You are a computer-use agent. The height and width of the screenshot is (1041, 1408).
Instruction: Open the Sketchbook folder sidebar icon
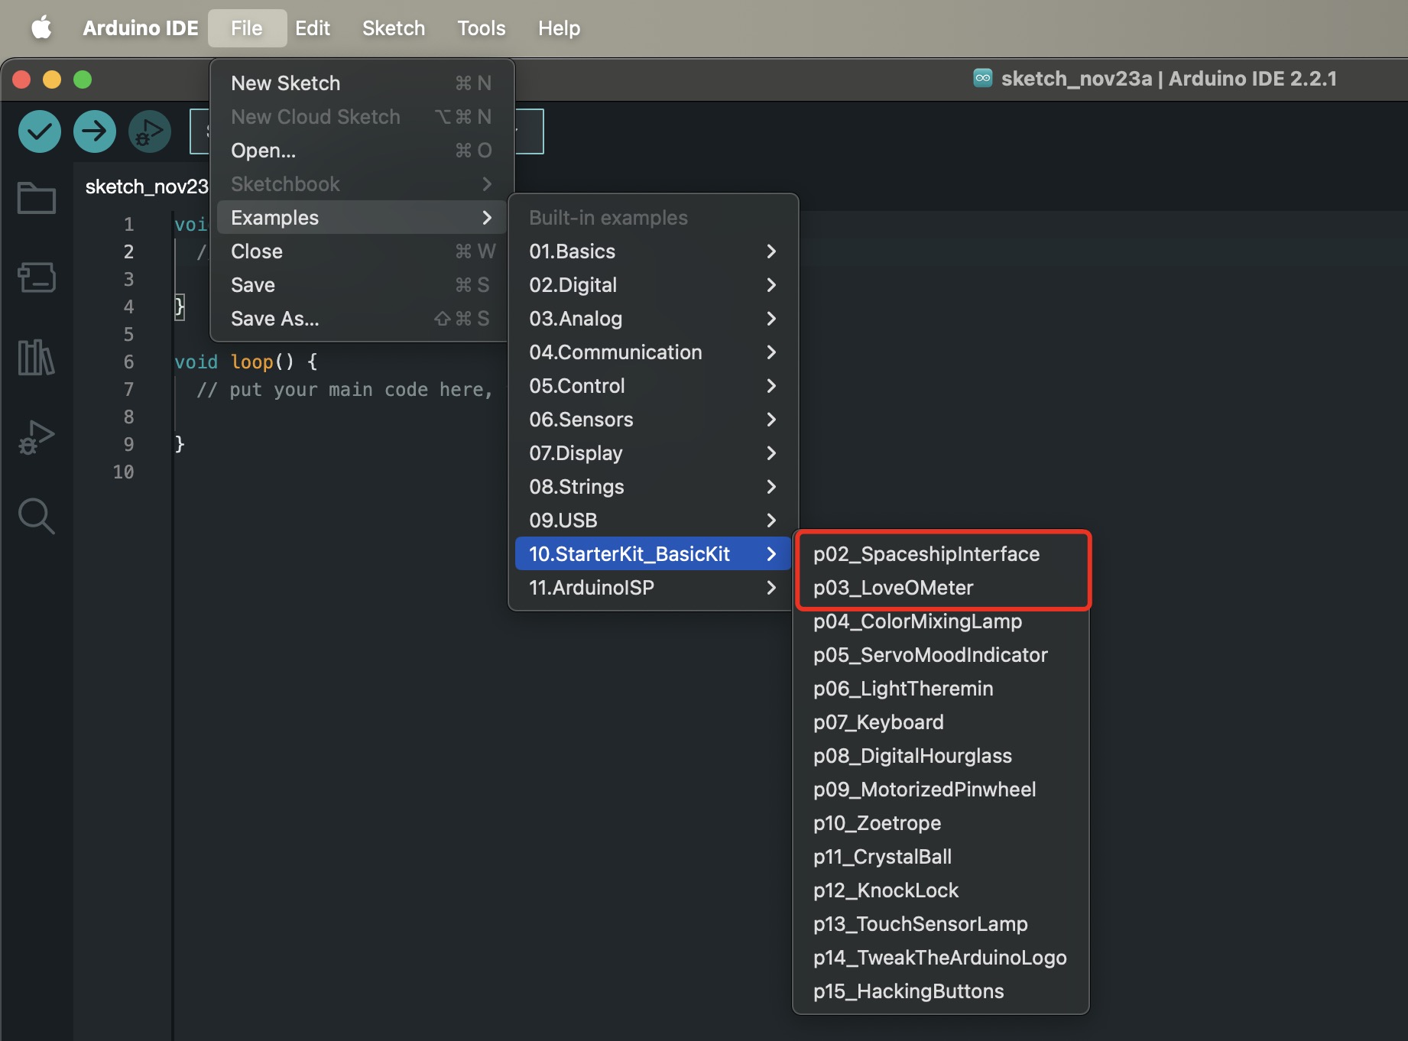pyautogui.click(x=37, y=198)
